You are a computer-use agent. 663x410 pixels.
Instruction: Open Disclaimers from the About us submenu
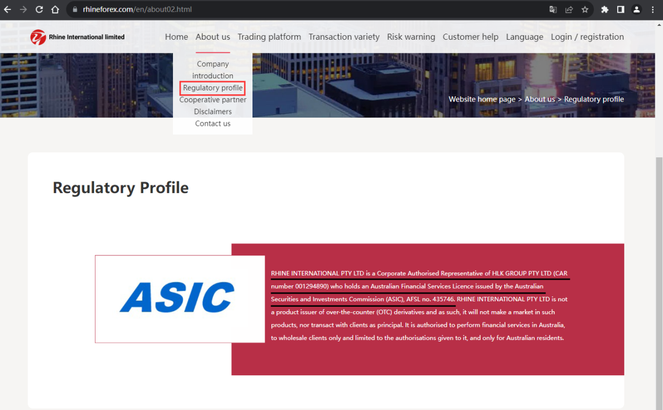[213, 111]
